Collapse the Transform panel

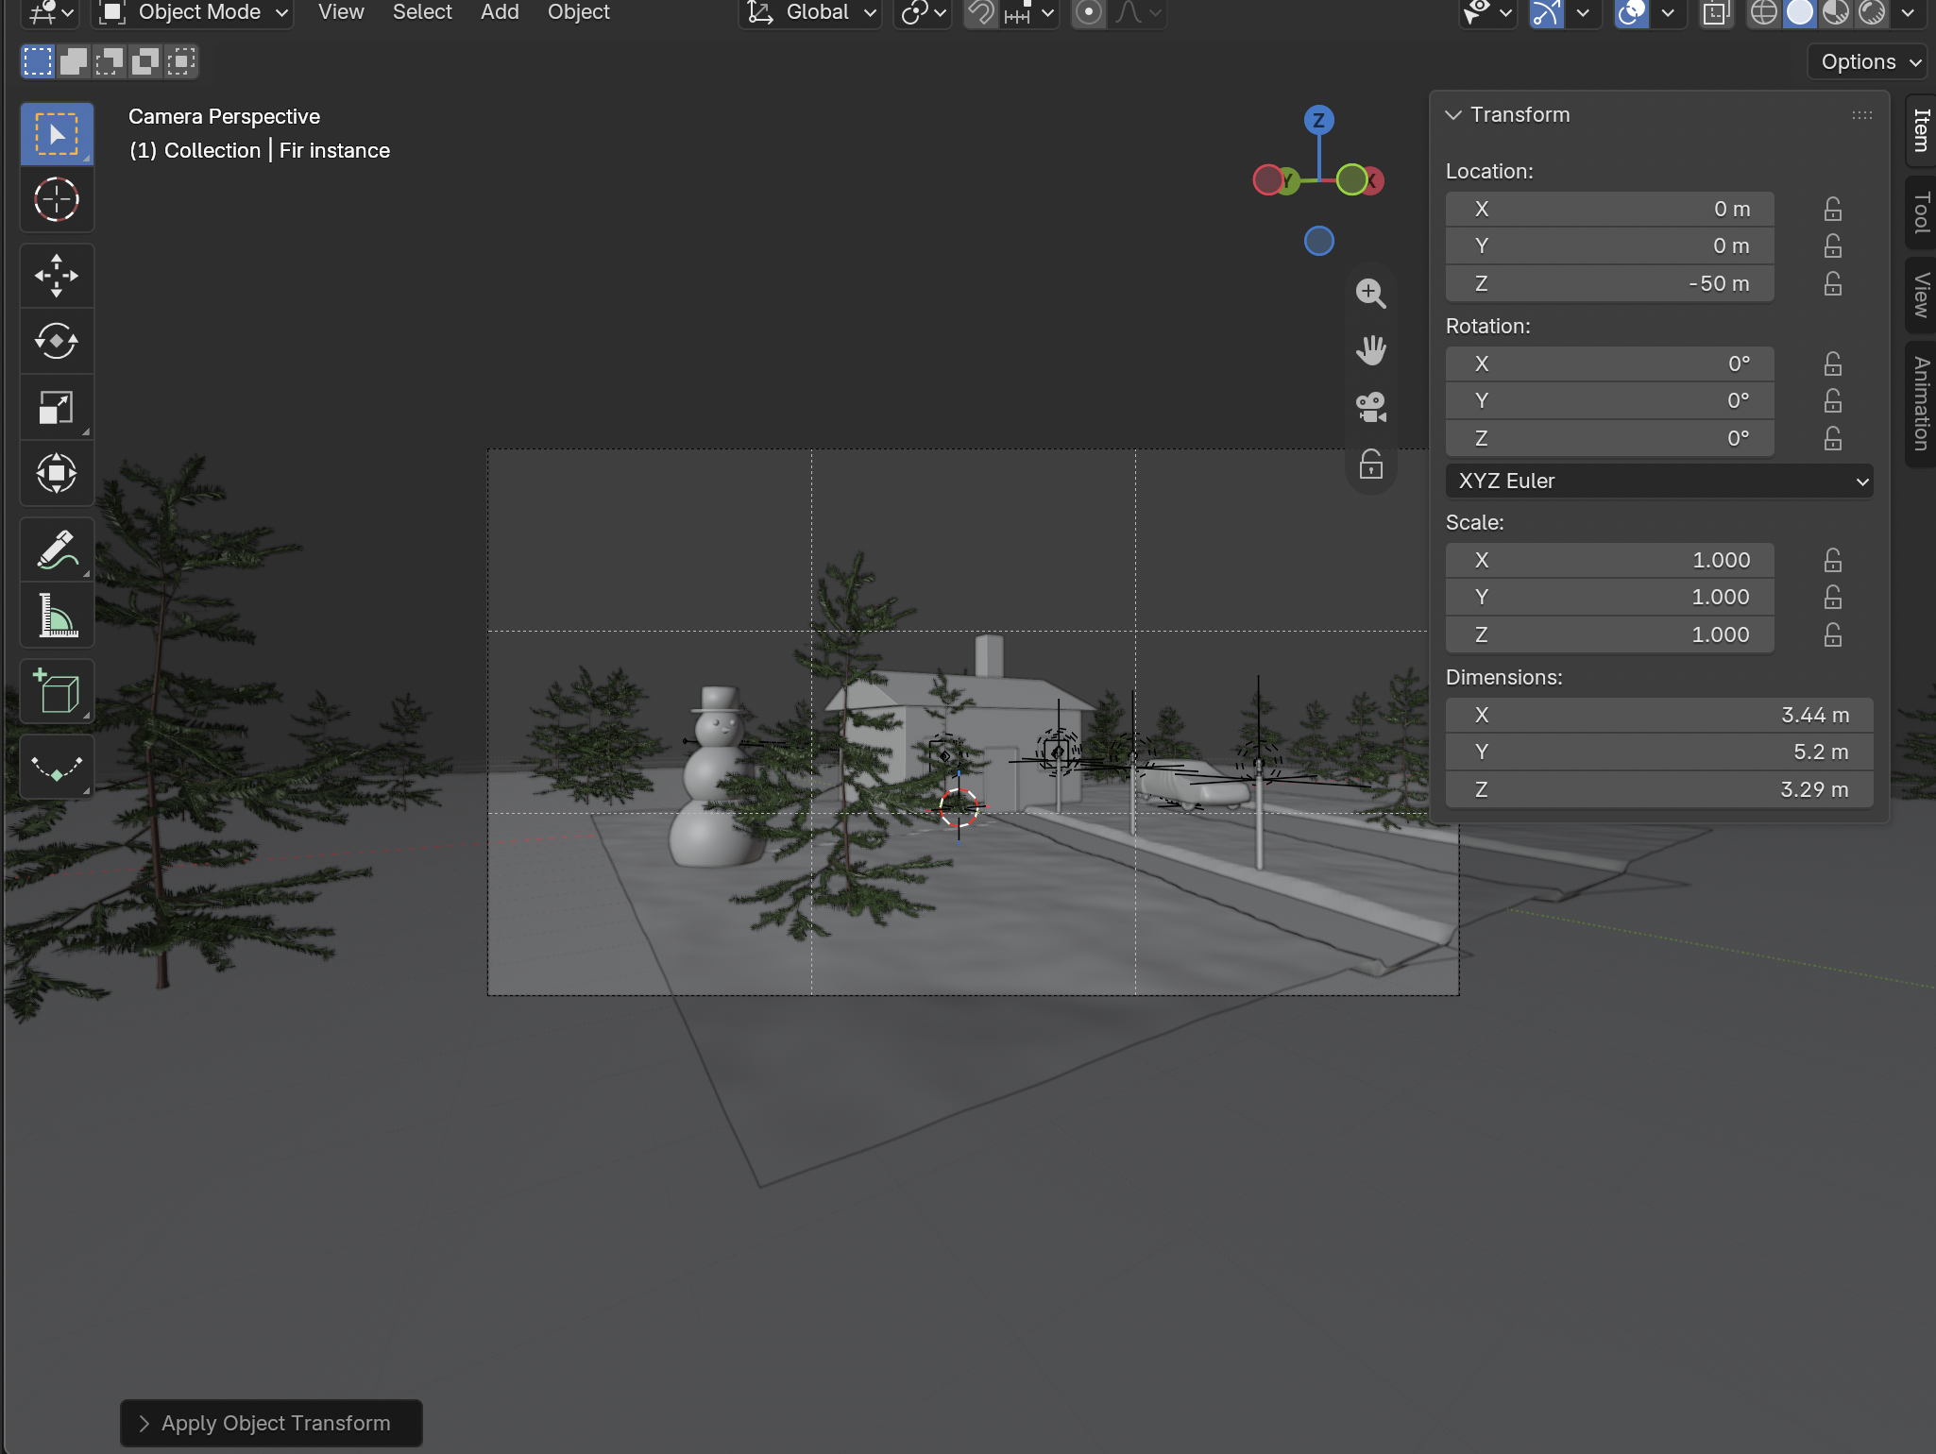coord(1453,115)
